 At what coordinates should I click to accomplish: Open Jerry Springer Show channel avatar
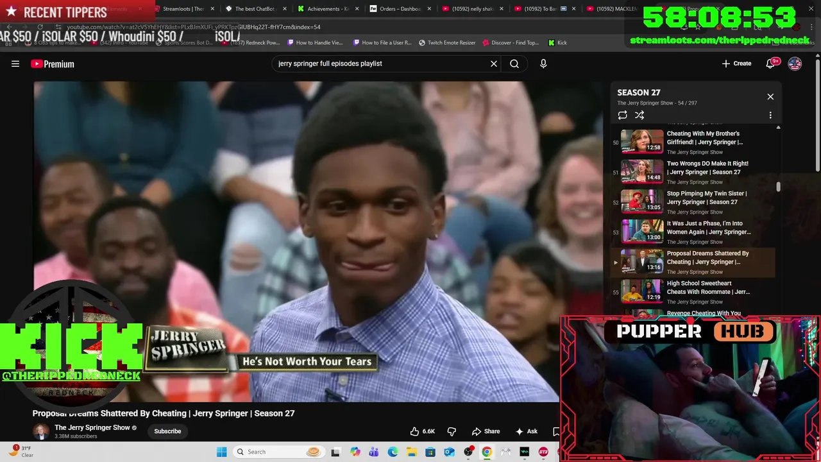click(41, 431)
